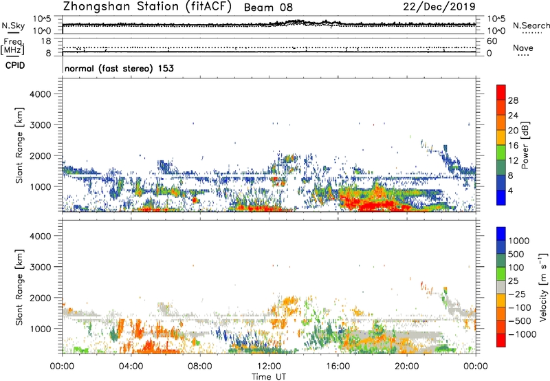Click the '4' tick on Power colorbar
This screenshot has height=381, width=550.
coord(511,190)
